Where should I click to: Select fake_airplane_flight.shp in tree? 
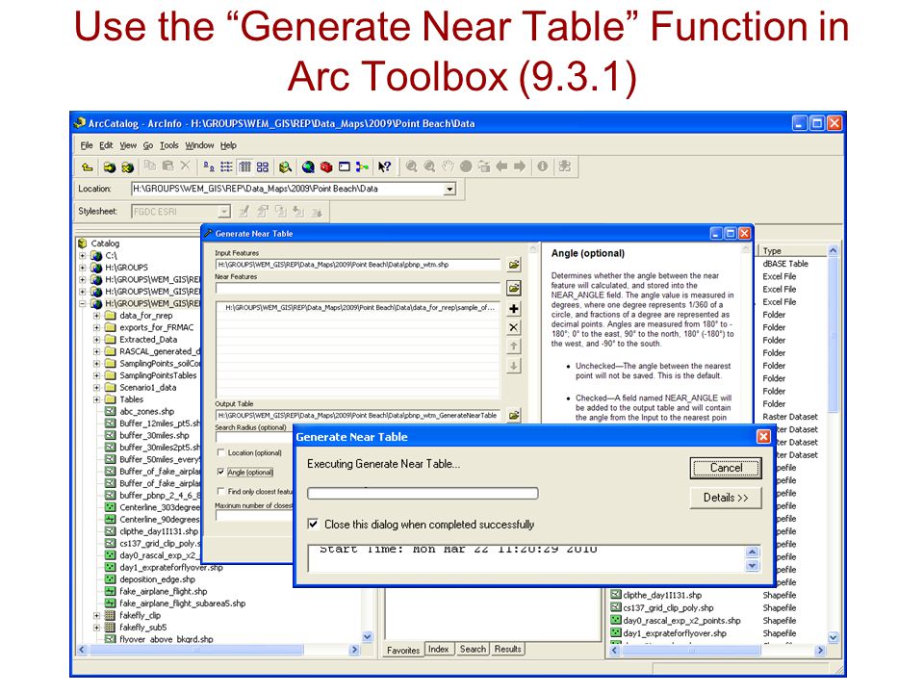[x=164, y=592]
